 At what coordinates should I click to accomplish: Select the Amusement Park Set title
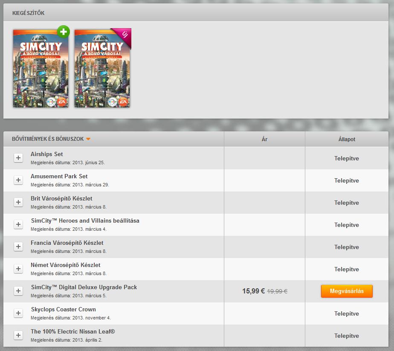tap(59, 176)
